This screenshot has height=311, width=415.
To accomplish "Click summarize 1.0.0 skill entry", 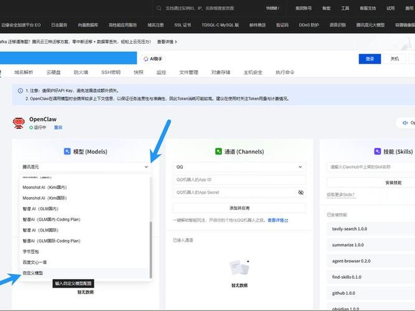I will click(371, 245).
